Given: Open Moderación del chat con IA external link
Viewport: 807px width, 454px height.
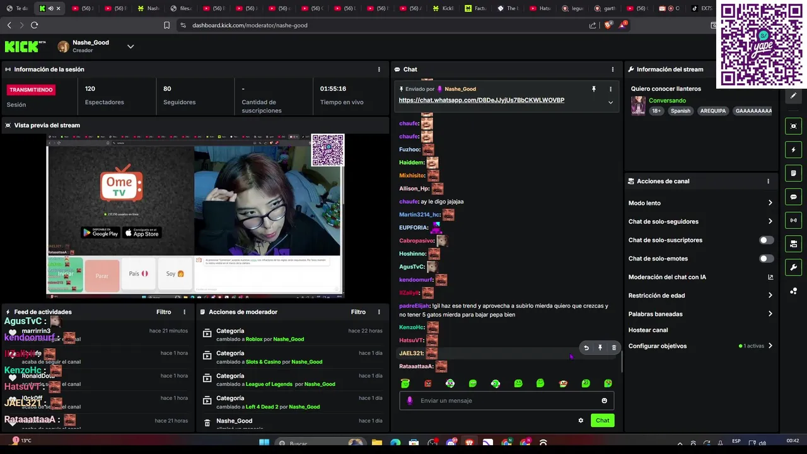Looking at the screenshot, I should pyautogui.click(x=770, y=277).
